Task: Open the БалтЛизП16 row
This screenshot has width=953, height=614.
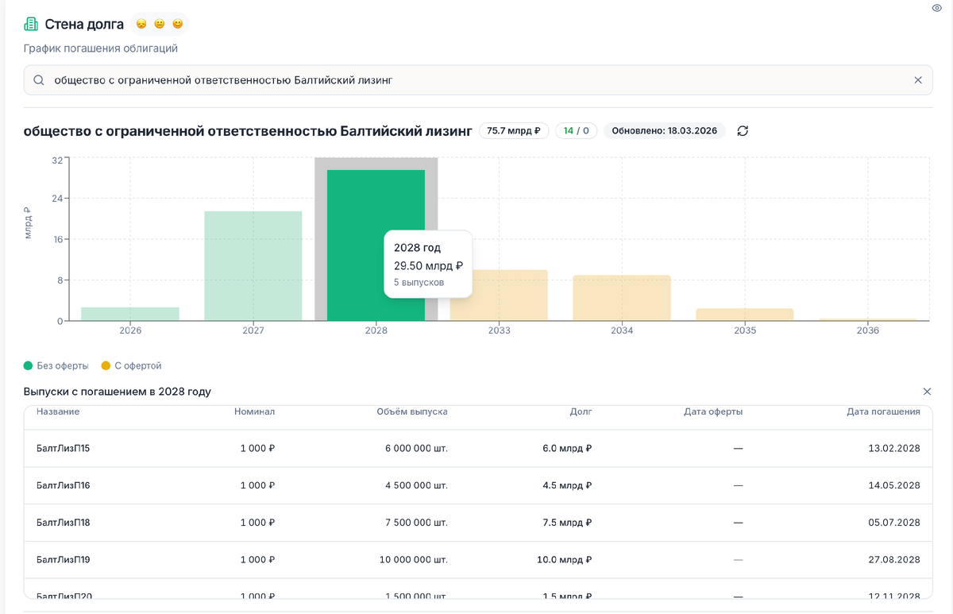Action: (478, 485)
